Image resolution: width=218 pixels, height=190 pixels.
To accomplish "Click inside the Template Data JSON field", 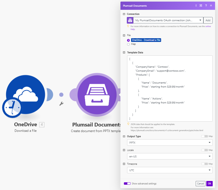I will 170,89.
